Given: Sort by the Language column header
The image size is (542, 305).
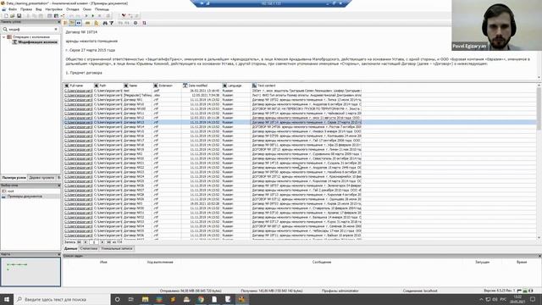Looking at the screenshot, I should 236,86.
